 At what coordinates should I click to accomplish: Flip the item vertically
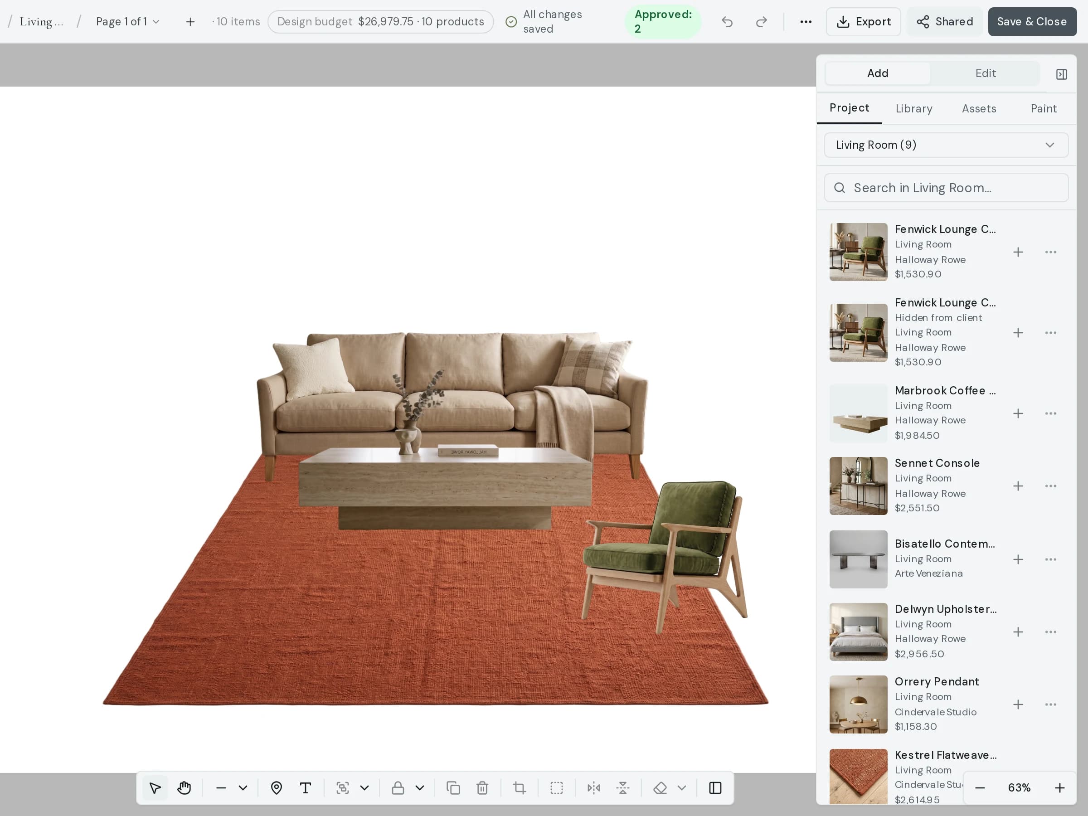tap(623, 788)
